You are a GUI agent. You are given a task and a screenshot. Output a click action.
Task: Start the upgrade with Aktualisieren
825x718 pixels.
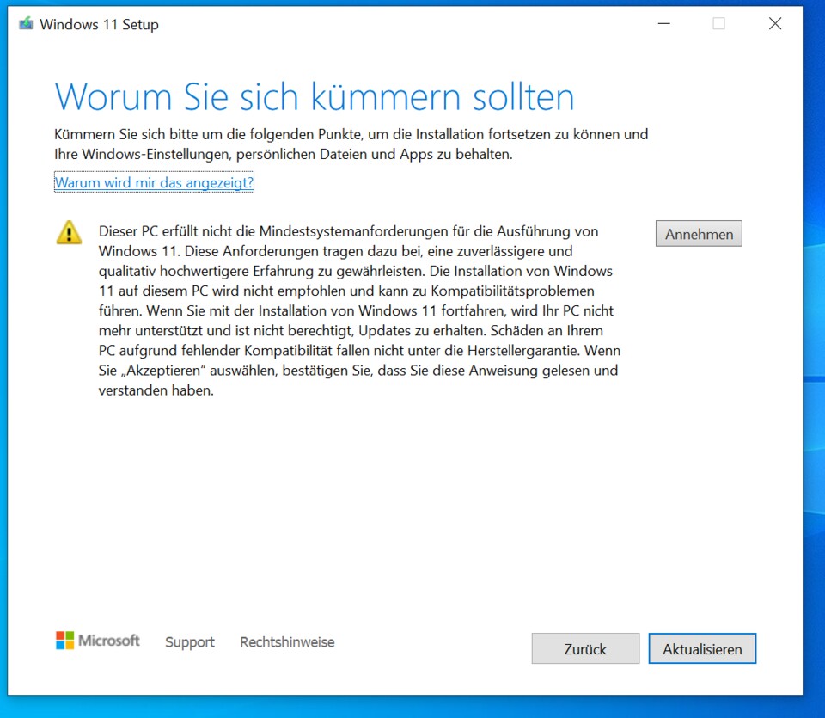[x=702, y=648]
